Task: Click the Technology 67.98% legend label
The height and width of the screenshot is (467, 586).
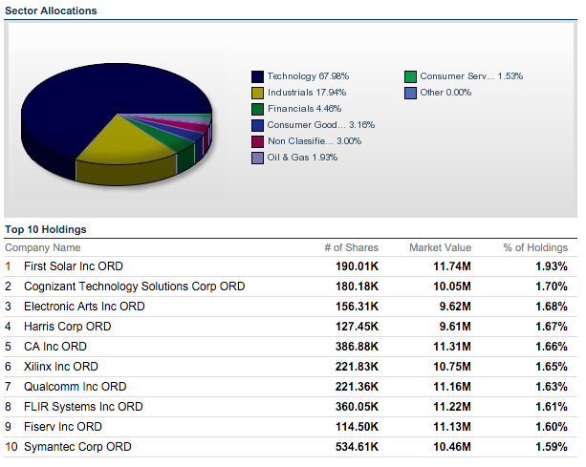Action: 308,76
